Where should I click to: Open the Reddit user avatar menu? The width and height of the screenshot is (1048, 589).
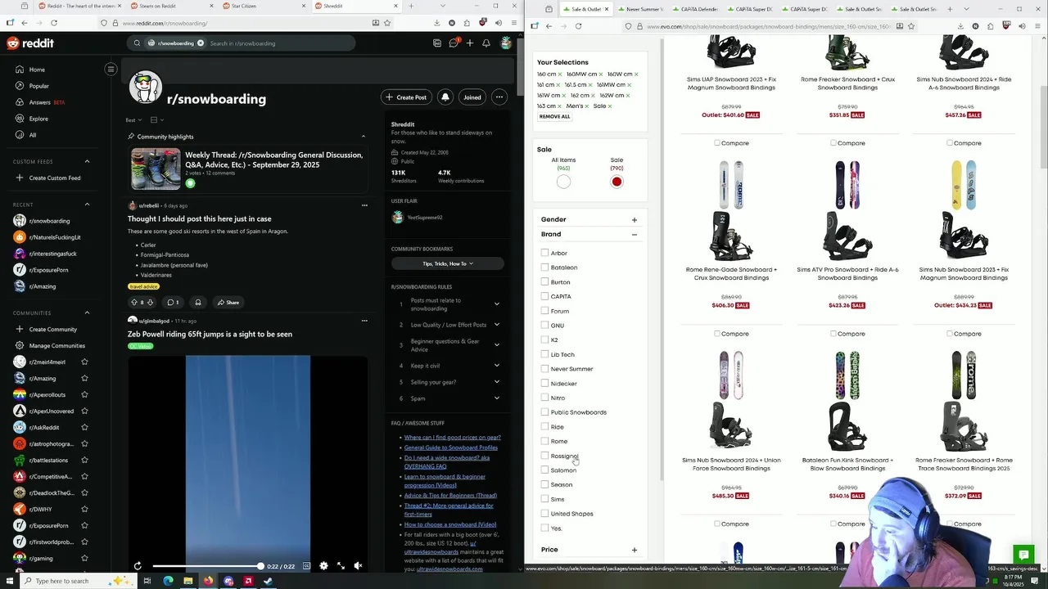tap(506, 43)
